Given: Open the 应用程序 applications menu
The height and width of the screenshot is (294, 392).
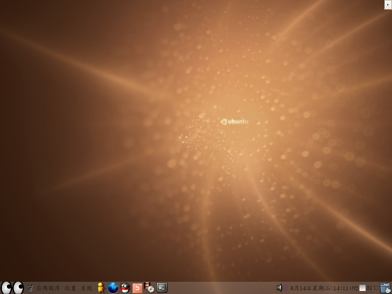Looking at the screenshot, I should 48,288.
